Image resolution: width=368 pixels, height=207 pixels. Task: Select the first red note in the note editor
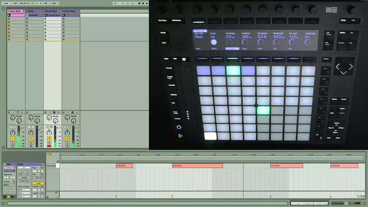pyautogui.click(x=124, y=166)
